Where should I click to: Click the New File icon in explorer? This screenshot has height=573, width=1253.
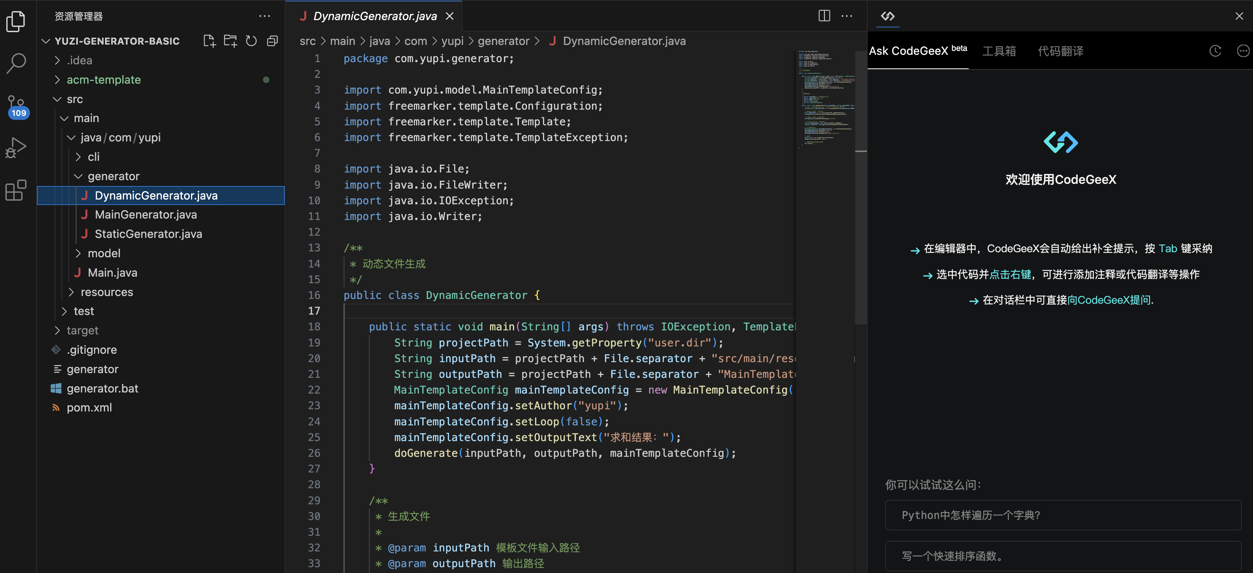pyautogui.click(x=209, y=41)
